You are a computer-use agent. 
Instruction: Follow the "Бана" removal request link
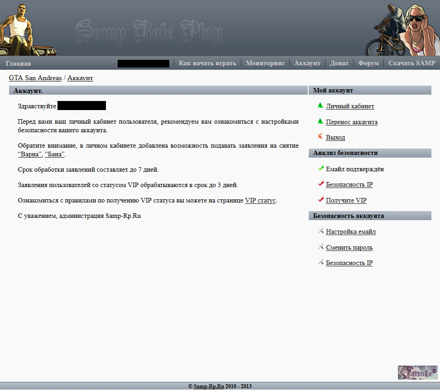(55, 154)
